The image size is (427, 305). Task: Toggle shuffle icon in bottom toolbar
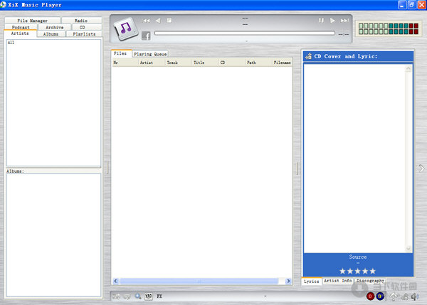coord(117,296)
